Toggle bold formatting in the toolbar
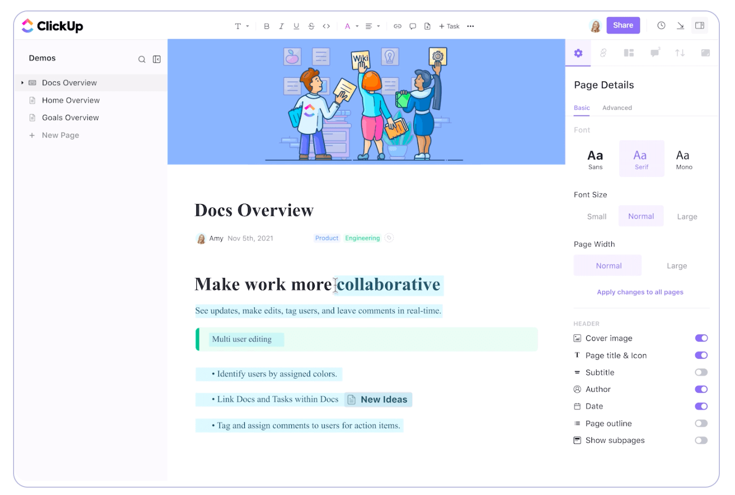Viewport: 735px width, 495px height. pos(266,26)
